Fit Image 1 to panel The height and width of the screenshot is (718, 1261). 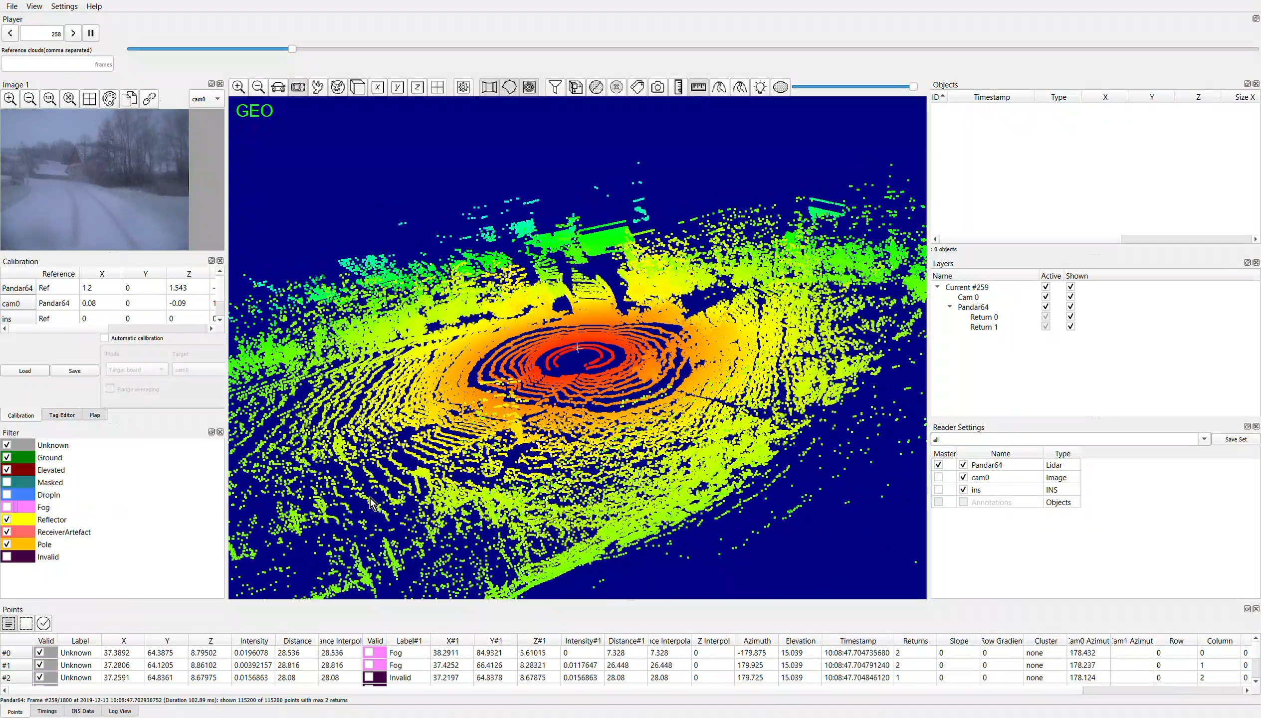(x=70, y=99)
